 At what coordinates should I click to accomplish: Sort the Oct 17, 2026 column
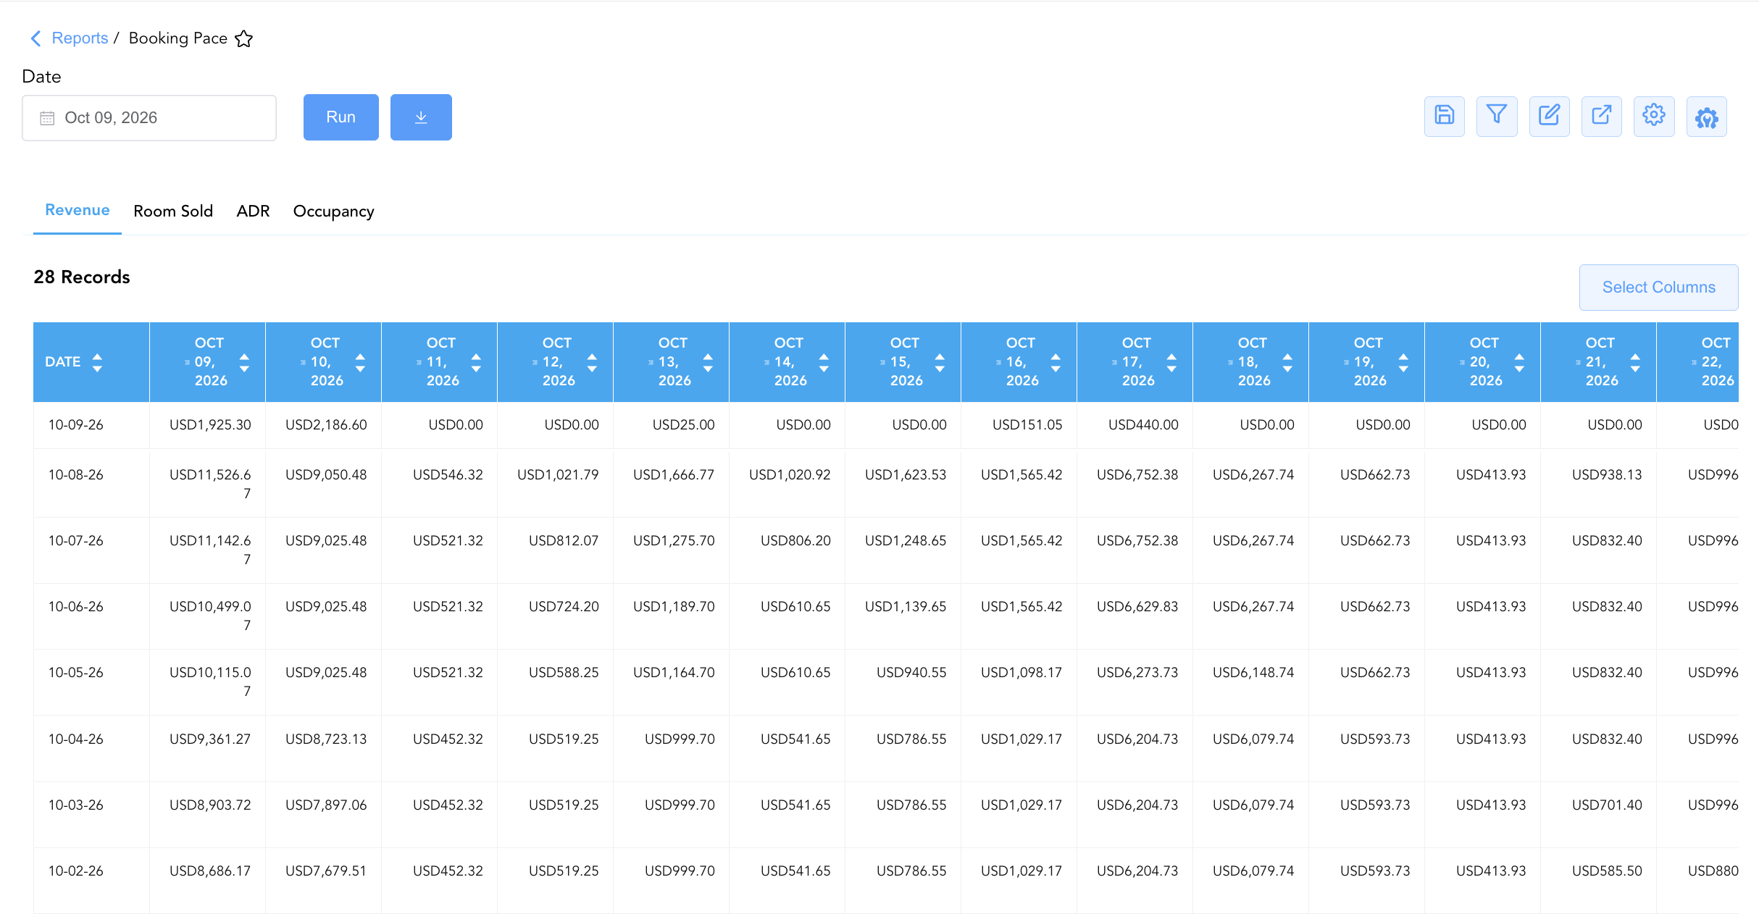click(x=1171, y=362)
